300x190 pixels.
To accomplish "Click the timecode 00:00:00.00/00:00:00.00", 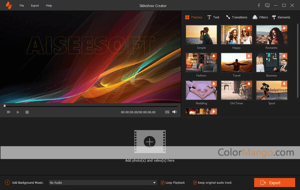I will click(x=138, y=112).
